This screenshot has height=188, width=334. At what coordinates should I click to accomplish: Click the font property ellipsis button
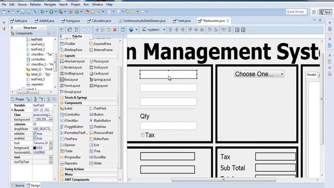(51, 143)
